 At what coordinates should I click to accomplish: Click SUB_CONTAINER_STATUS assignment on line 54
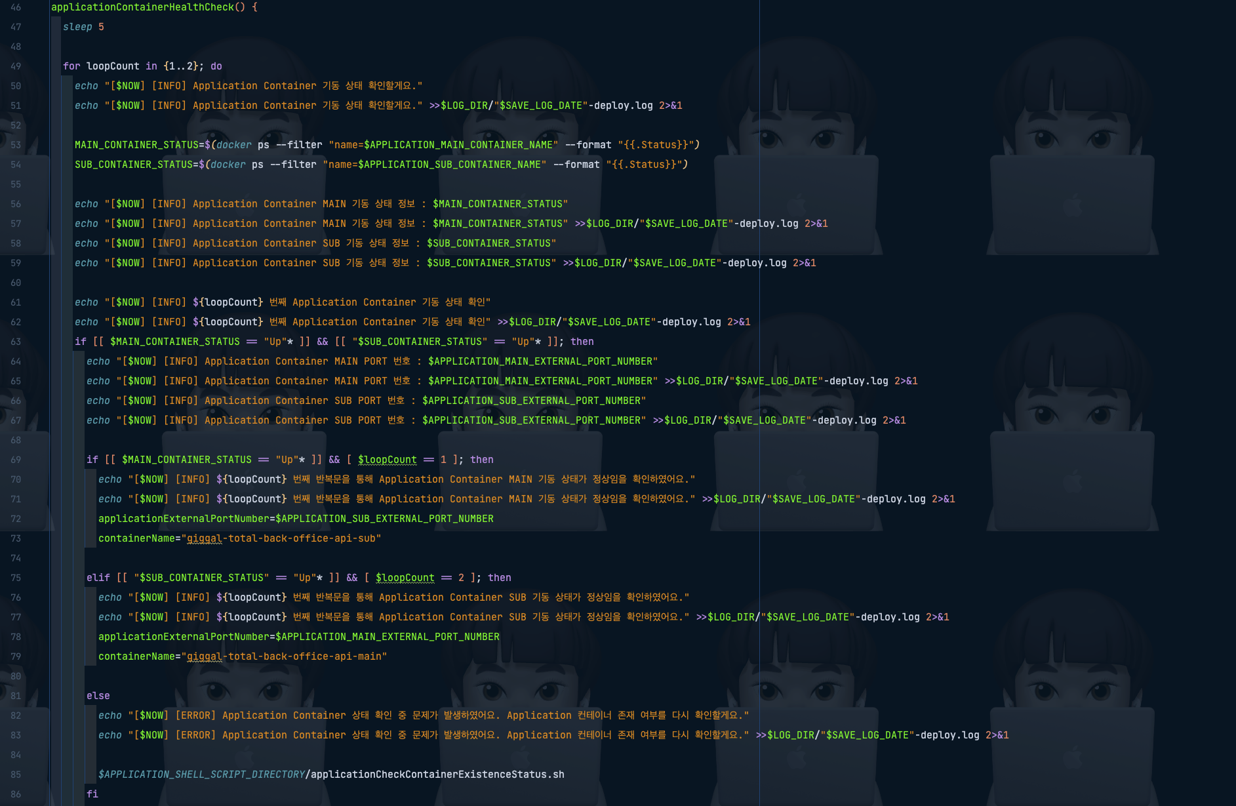point(134,165)
